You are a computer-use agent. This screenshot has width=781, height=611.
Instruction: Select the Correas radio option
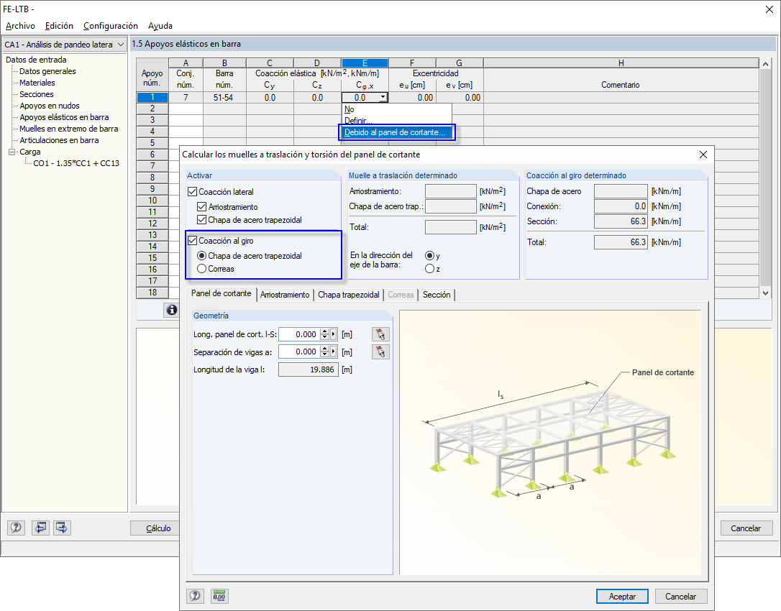(202, 268)
